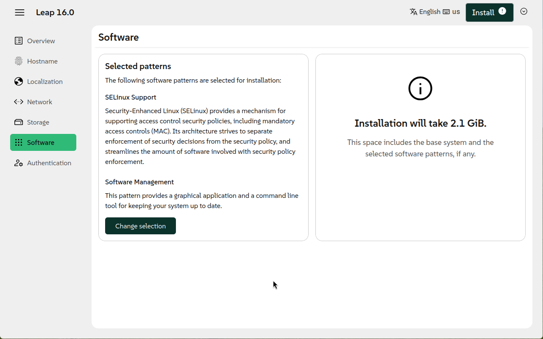This screenshot has height=339, width=543.
Task: Click the Change selection button
Action: pyautogui.click(x=140, y=226)
